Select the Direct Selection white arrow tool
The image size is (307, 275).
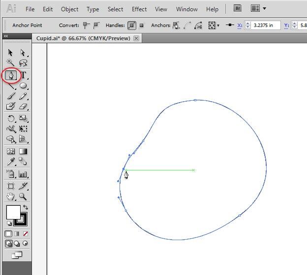[x=23, y=53]
